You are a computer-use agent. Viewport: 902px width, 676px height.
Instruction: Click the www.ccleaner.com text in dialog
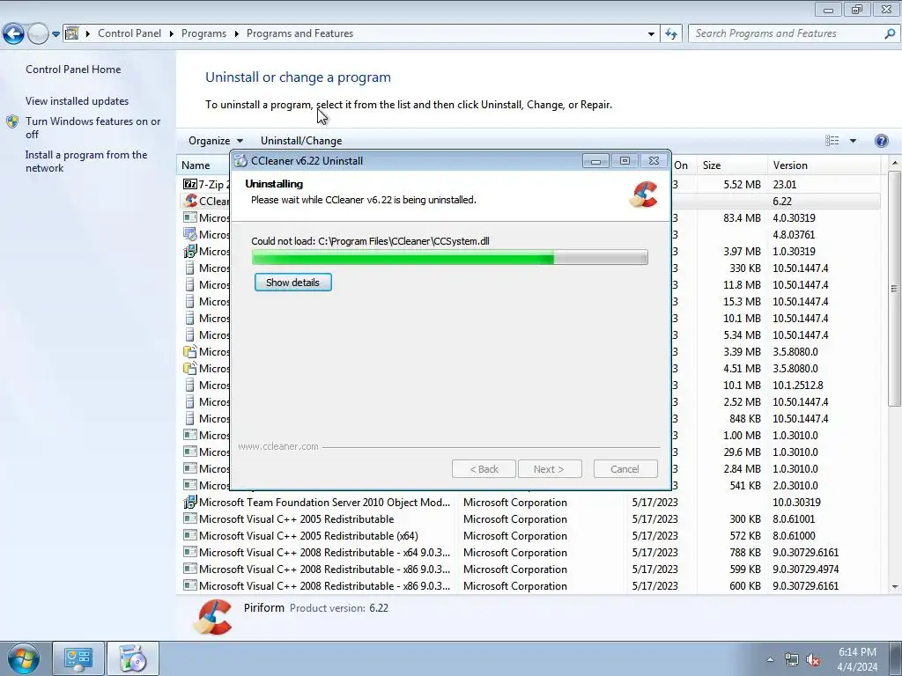point(277,446)
